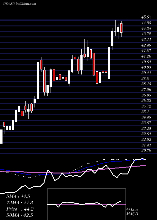Image resolution: width=157 pixels, height=220 pixels.
Task: Click the 39.41 price axis label
Action: pyautogui.click(x=146, y=73)
